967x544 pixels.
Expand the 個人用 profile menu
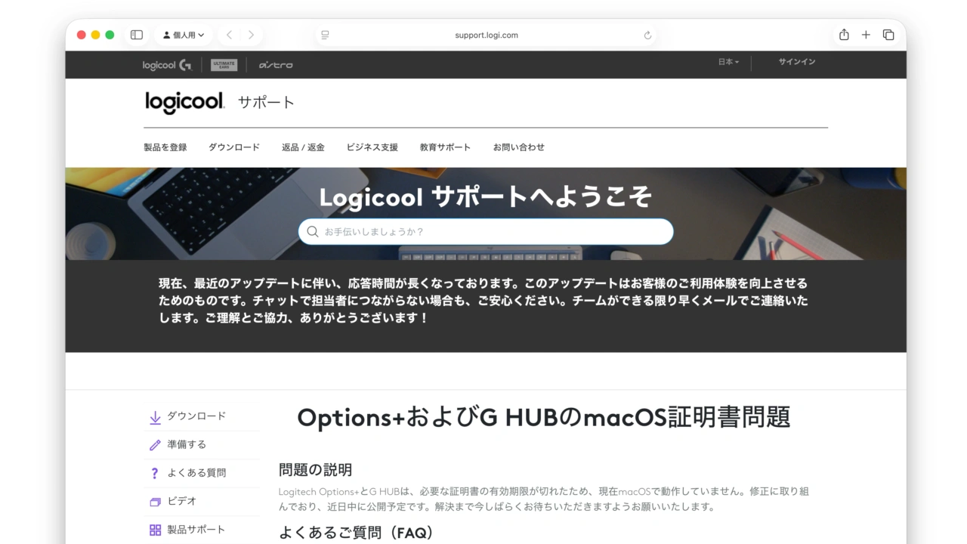coord(183,35)
